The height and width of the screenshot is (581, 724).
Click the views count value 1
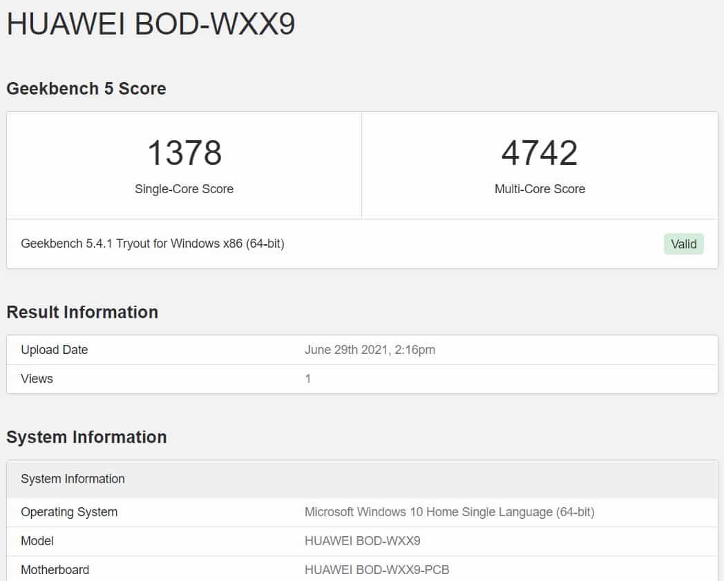coord(308,379)
